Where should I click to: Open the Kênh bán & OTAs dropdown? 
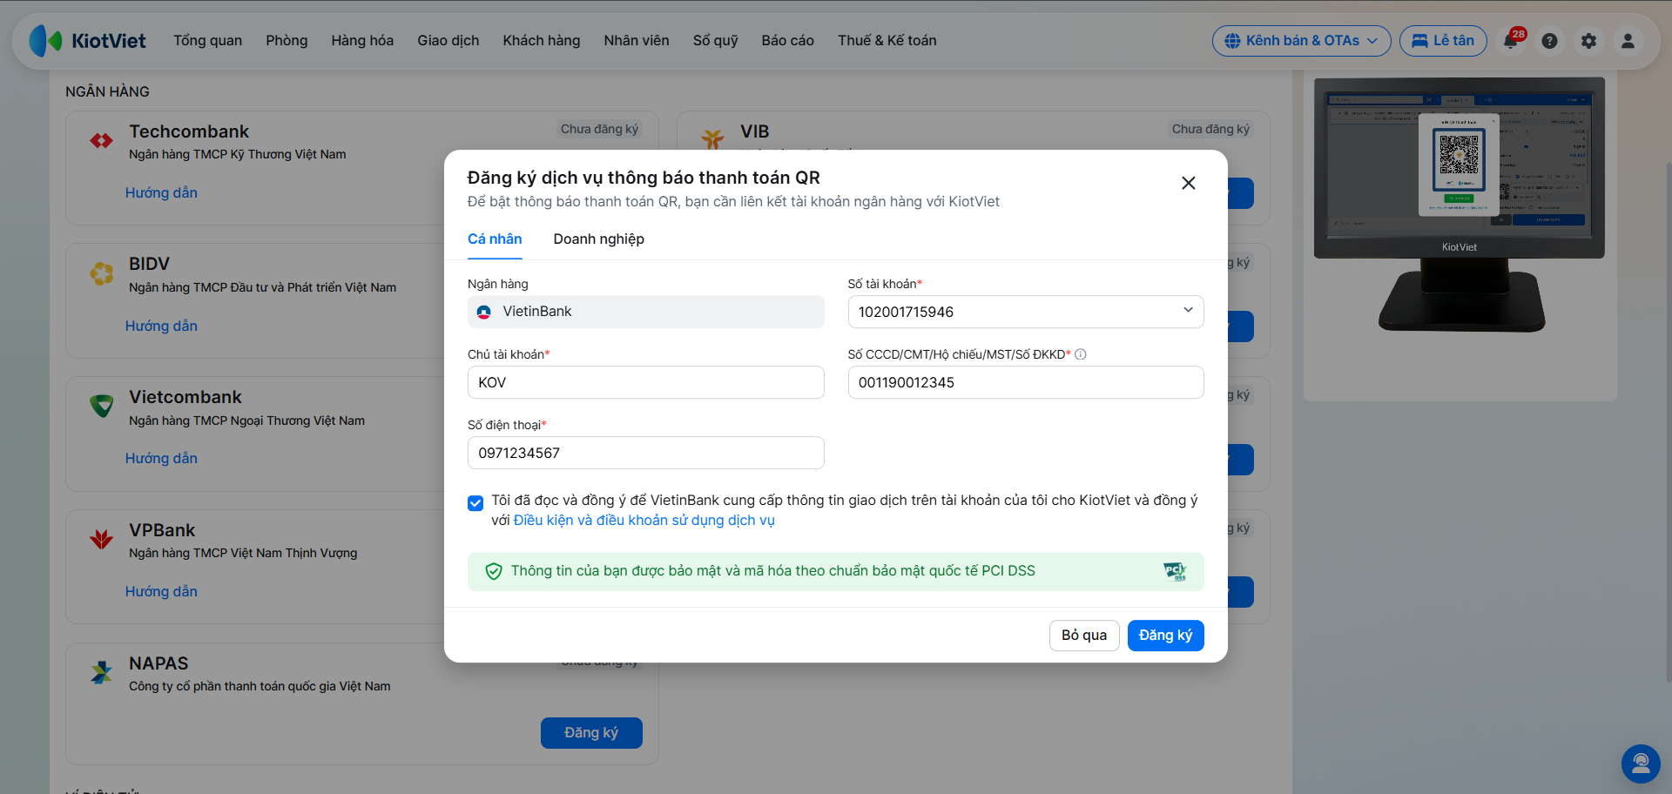pos(1301,41)
